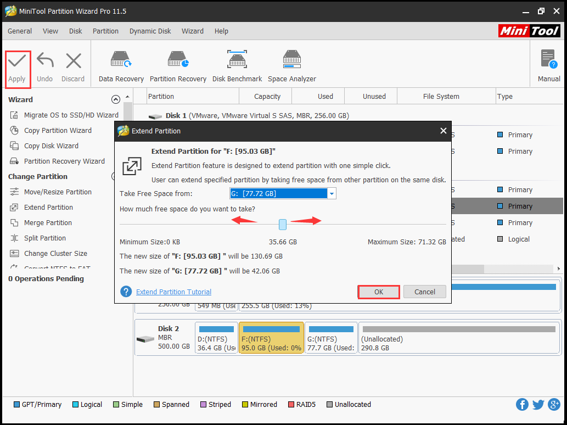Click the blue help question-mark icon in dialog
Viewport: 567px width, 425px height.
[x=126, y=292]
